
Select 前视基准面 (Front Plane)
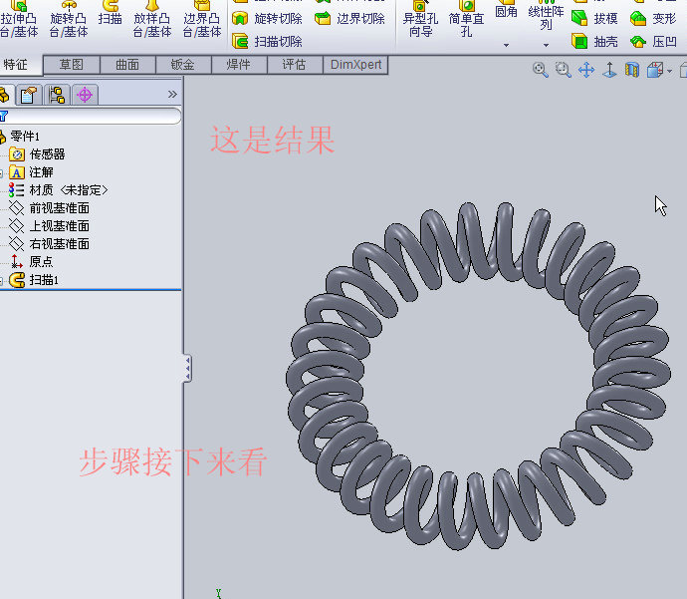click(50, 208)
